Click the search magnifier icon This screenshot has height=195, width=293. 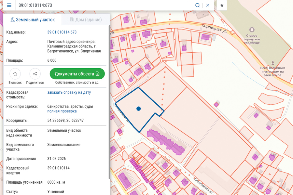(x=197, y=5)
